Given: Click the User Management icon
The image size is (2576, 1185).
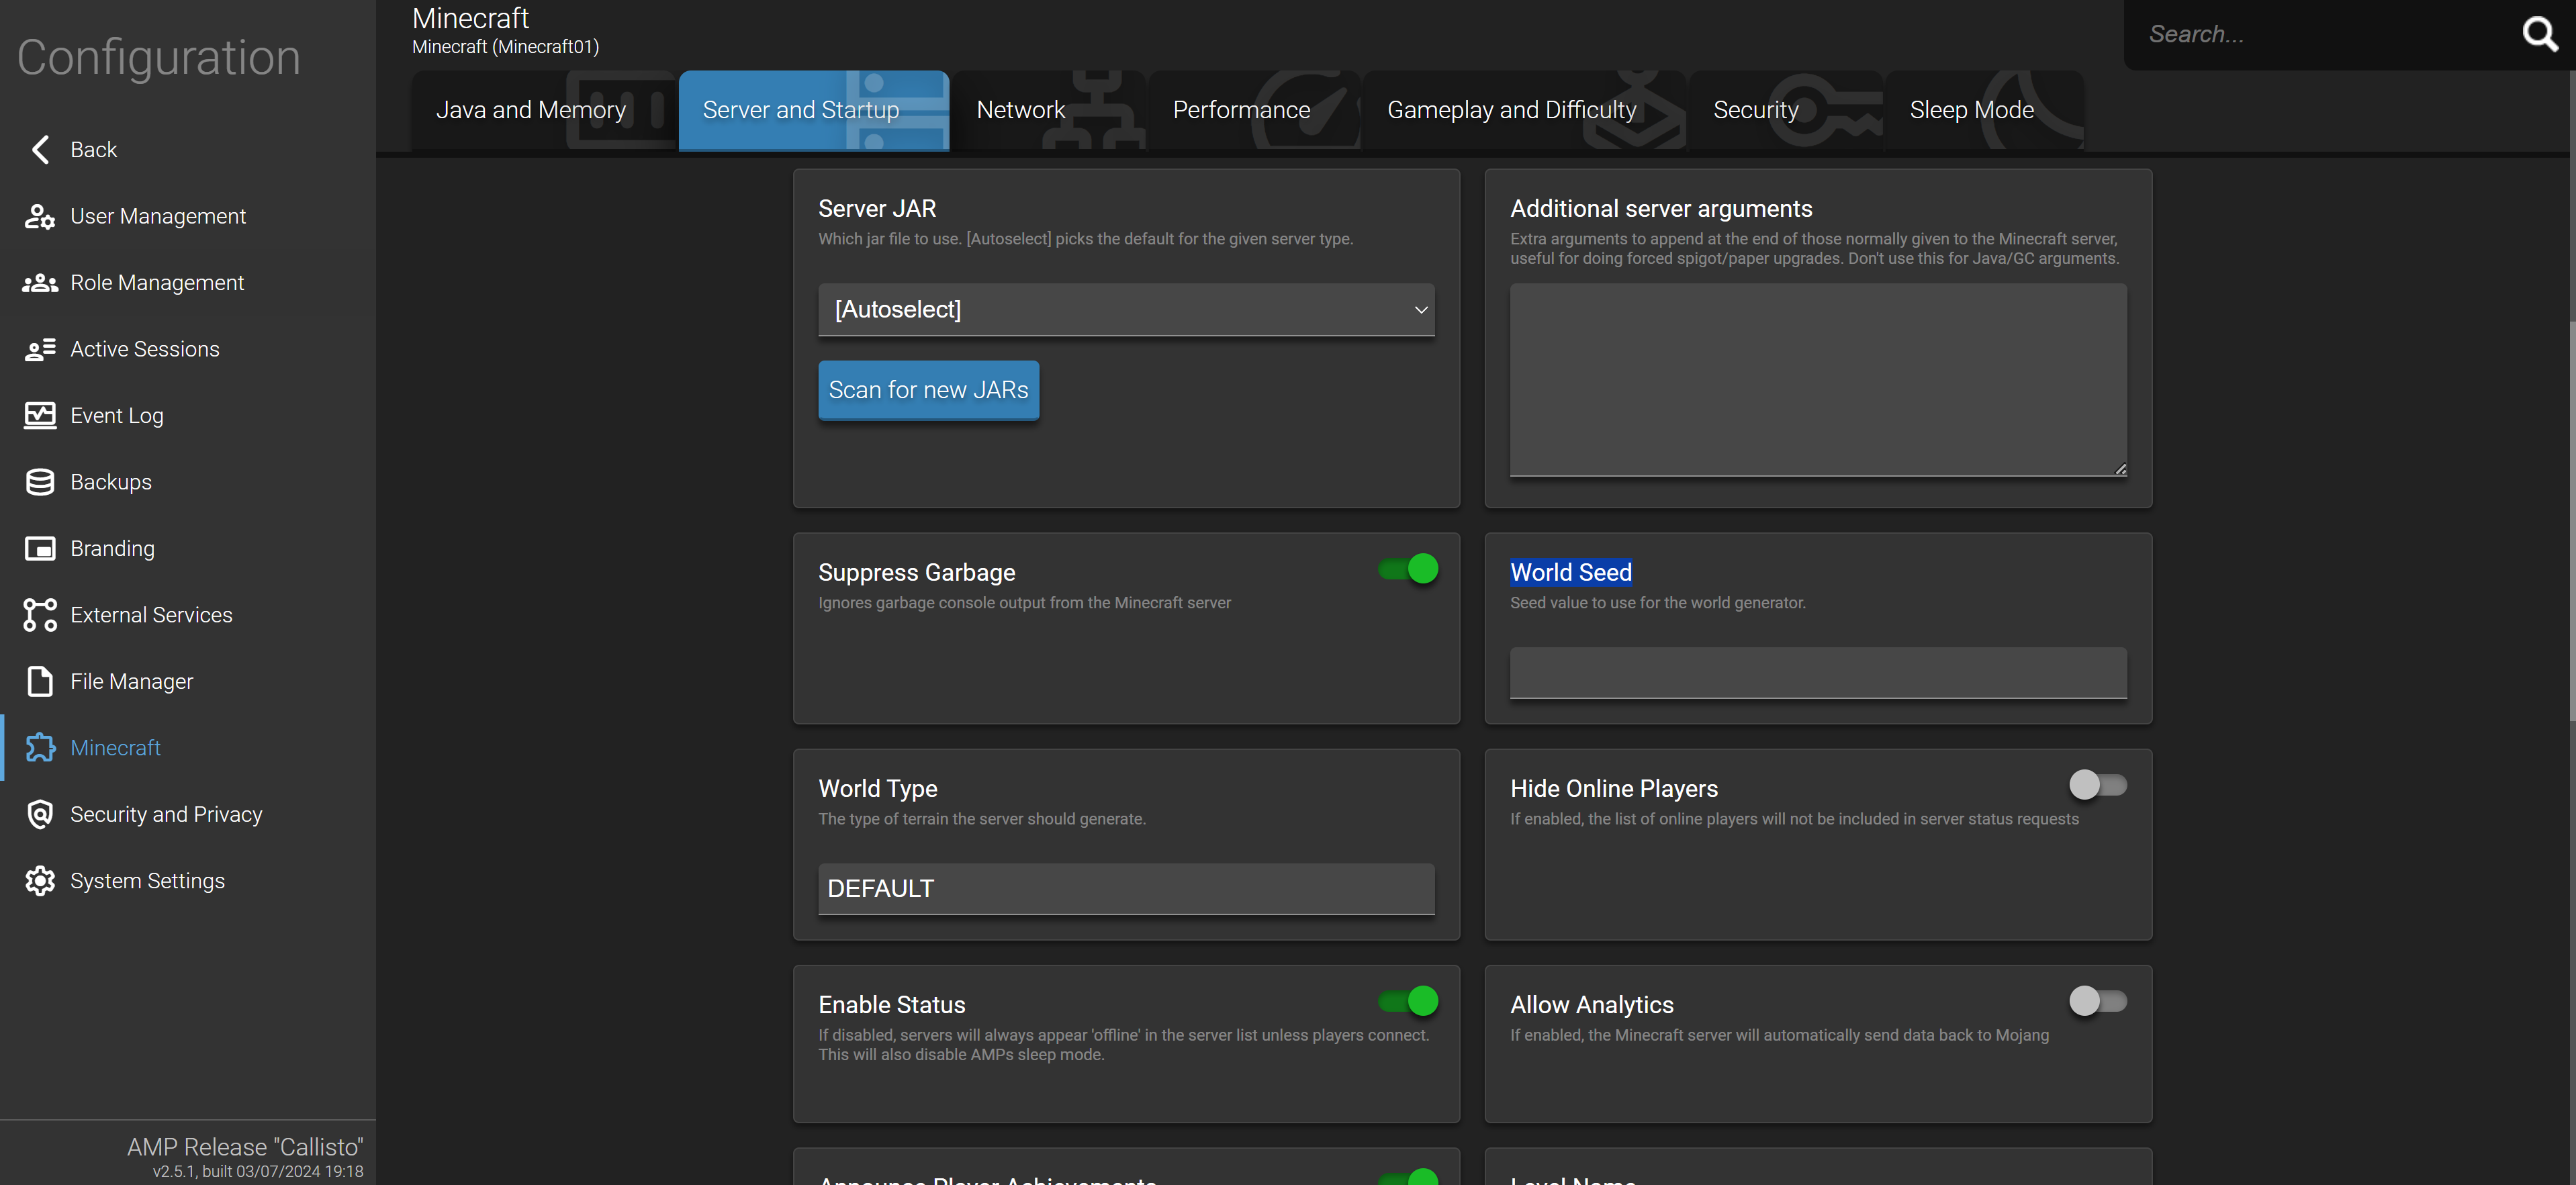Looking at the screenshot, I should tap(40, 216).
